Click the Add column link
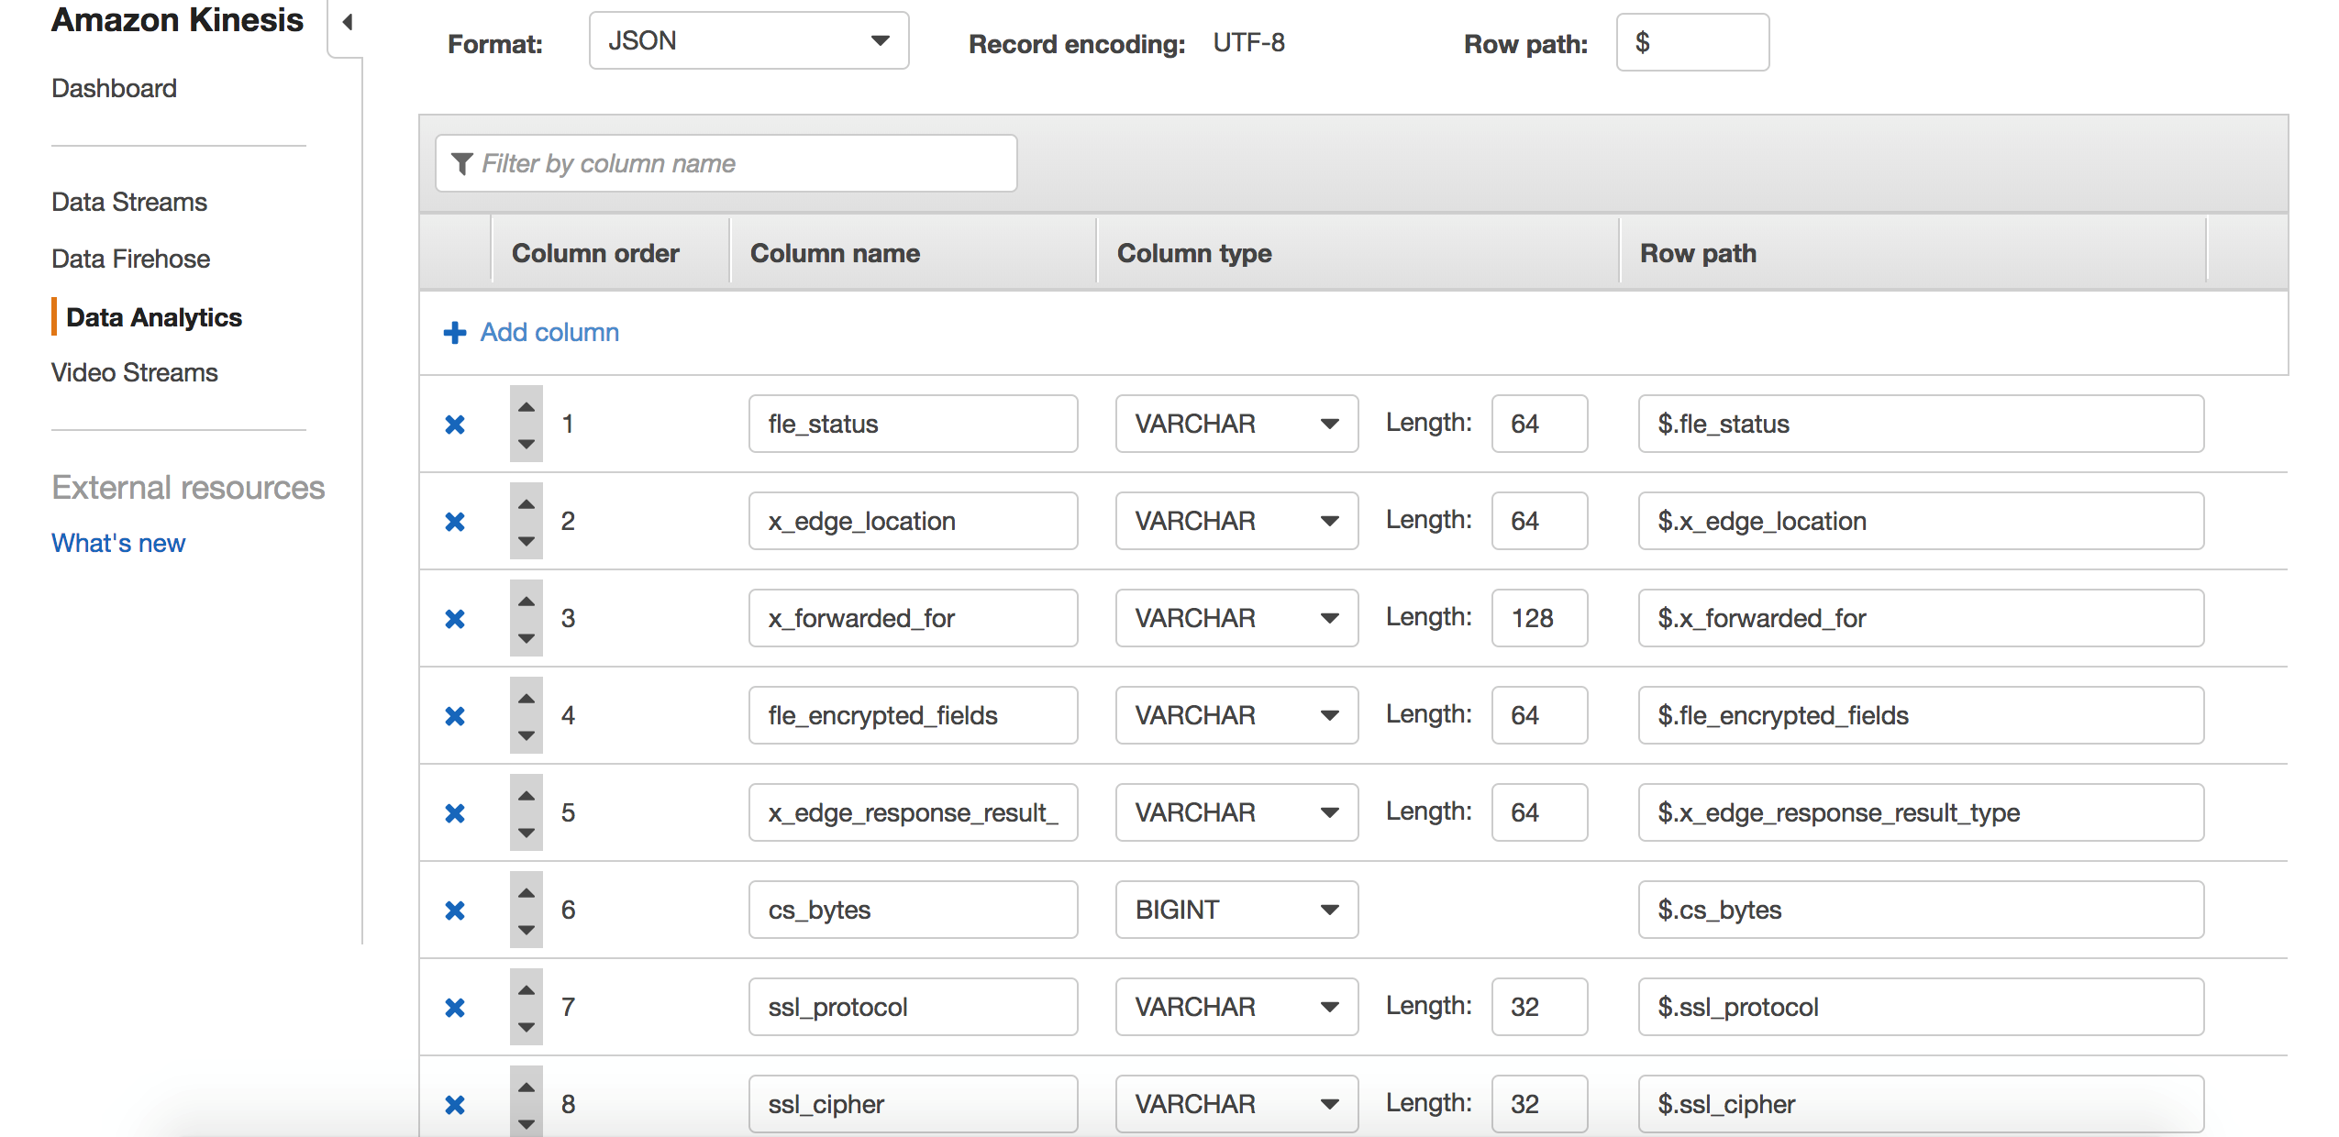This screenshot has width=2339, height=1137. pos(549,332)
